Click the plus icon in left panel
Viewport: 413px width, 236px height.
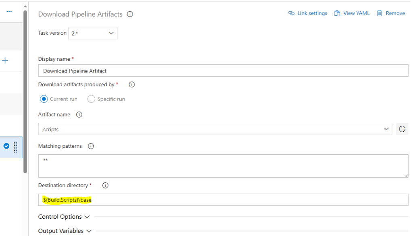click(x=5, y=60)
